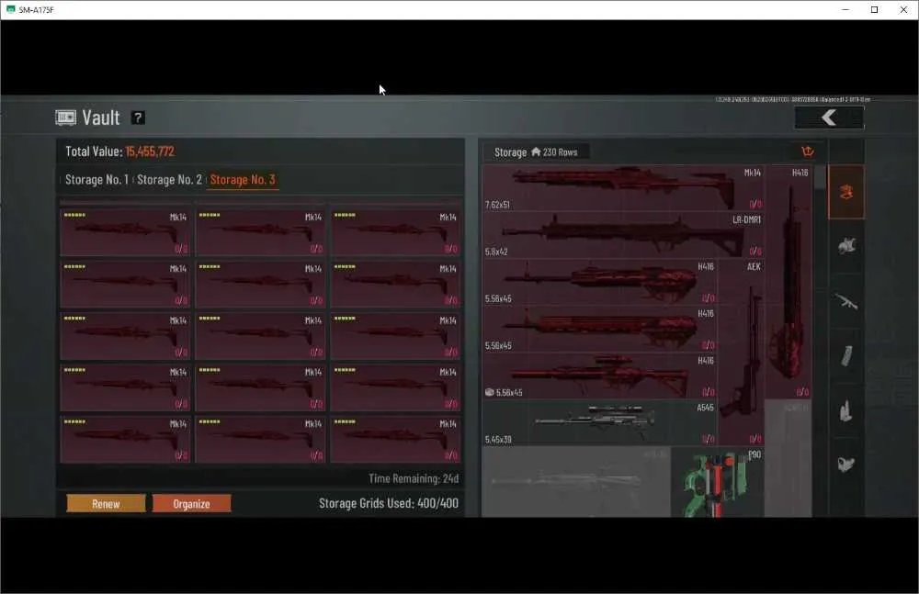Select the green P90 weapon in Storage
Viewport: 919px width, 594px height.
tap(718, 482)
